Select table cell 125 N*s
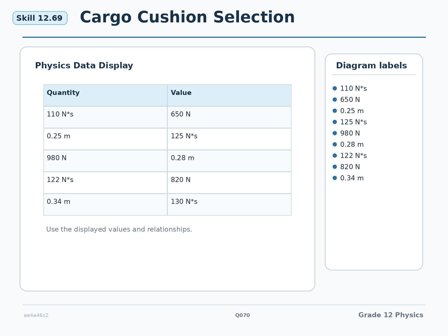 point(229,139)
